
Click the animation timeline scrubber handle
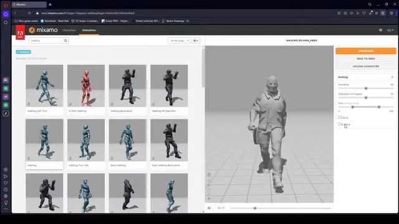pos(255,208)
